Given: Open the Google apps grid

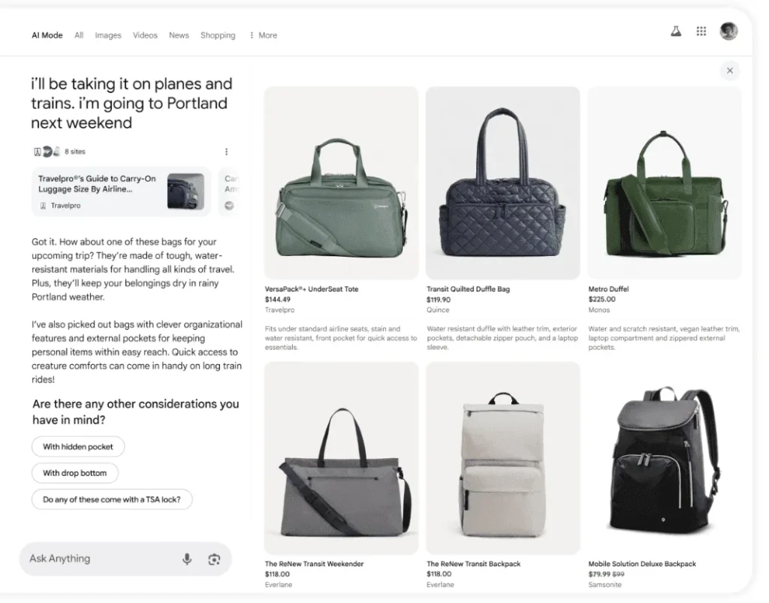Looking at the screenshot, I should 701,32.
